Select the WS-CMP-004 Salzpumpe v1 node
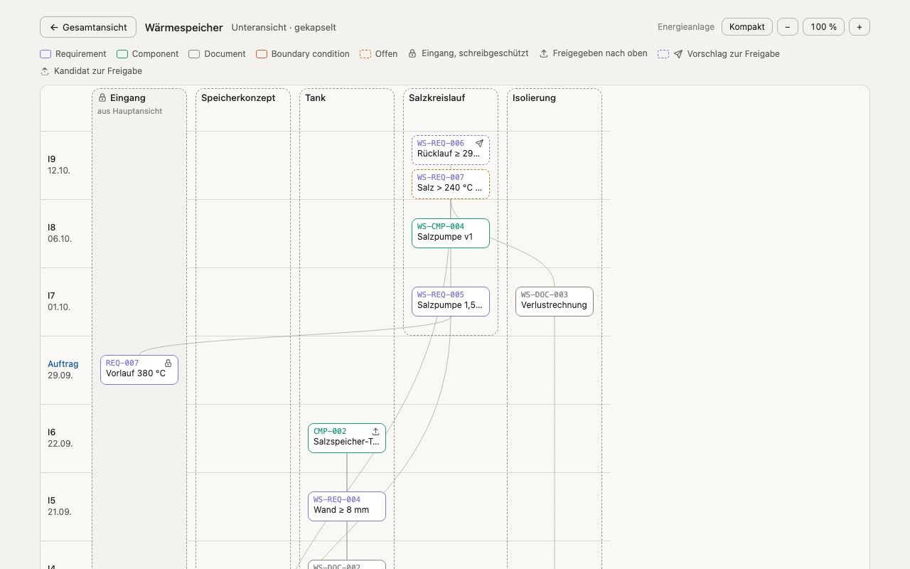Viewport: 910px width, 569px height. click(451, 233)
